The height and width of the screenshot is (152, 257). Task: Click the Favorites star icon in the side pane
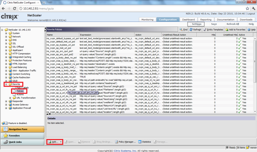coord(6,135)
